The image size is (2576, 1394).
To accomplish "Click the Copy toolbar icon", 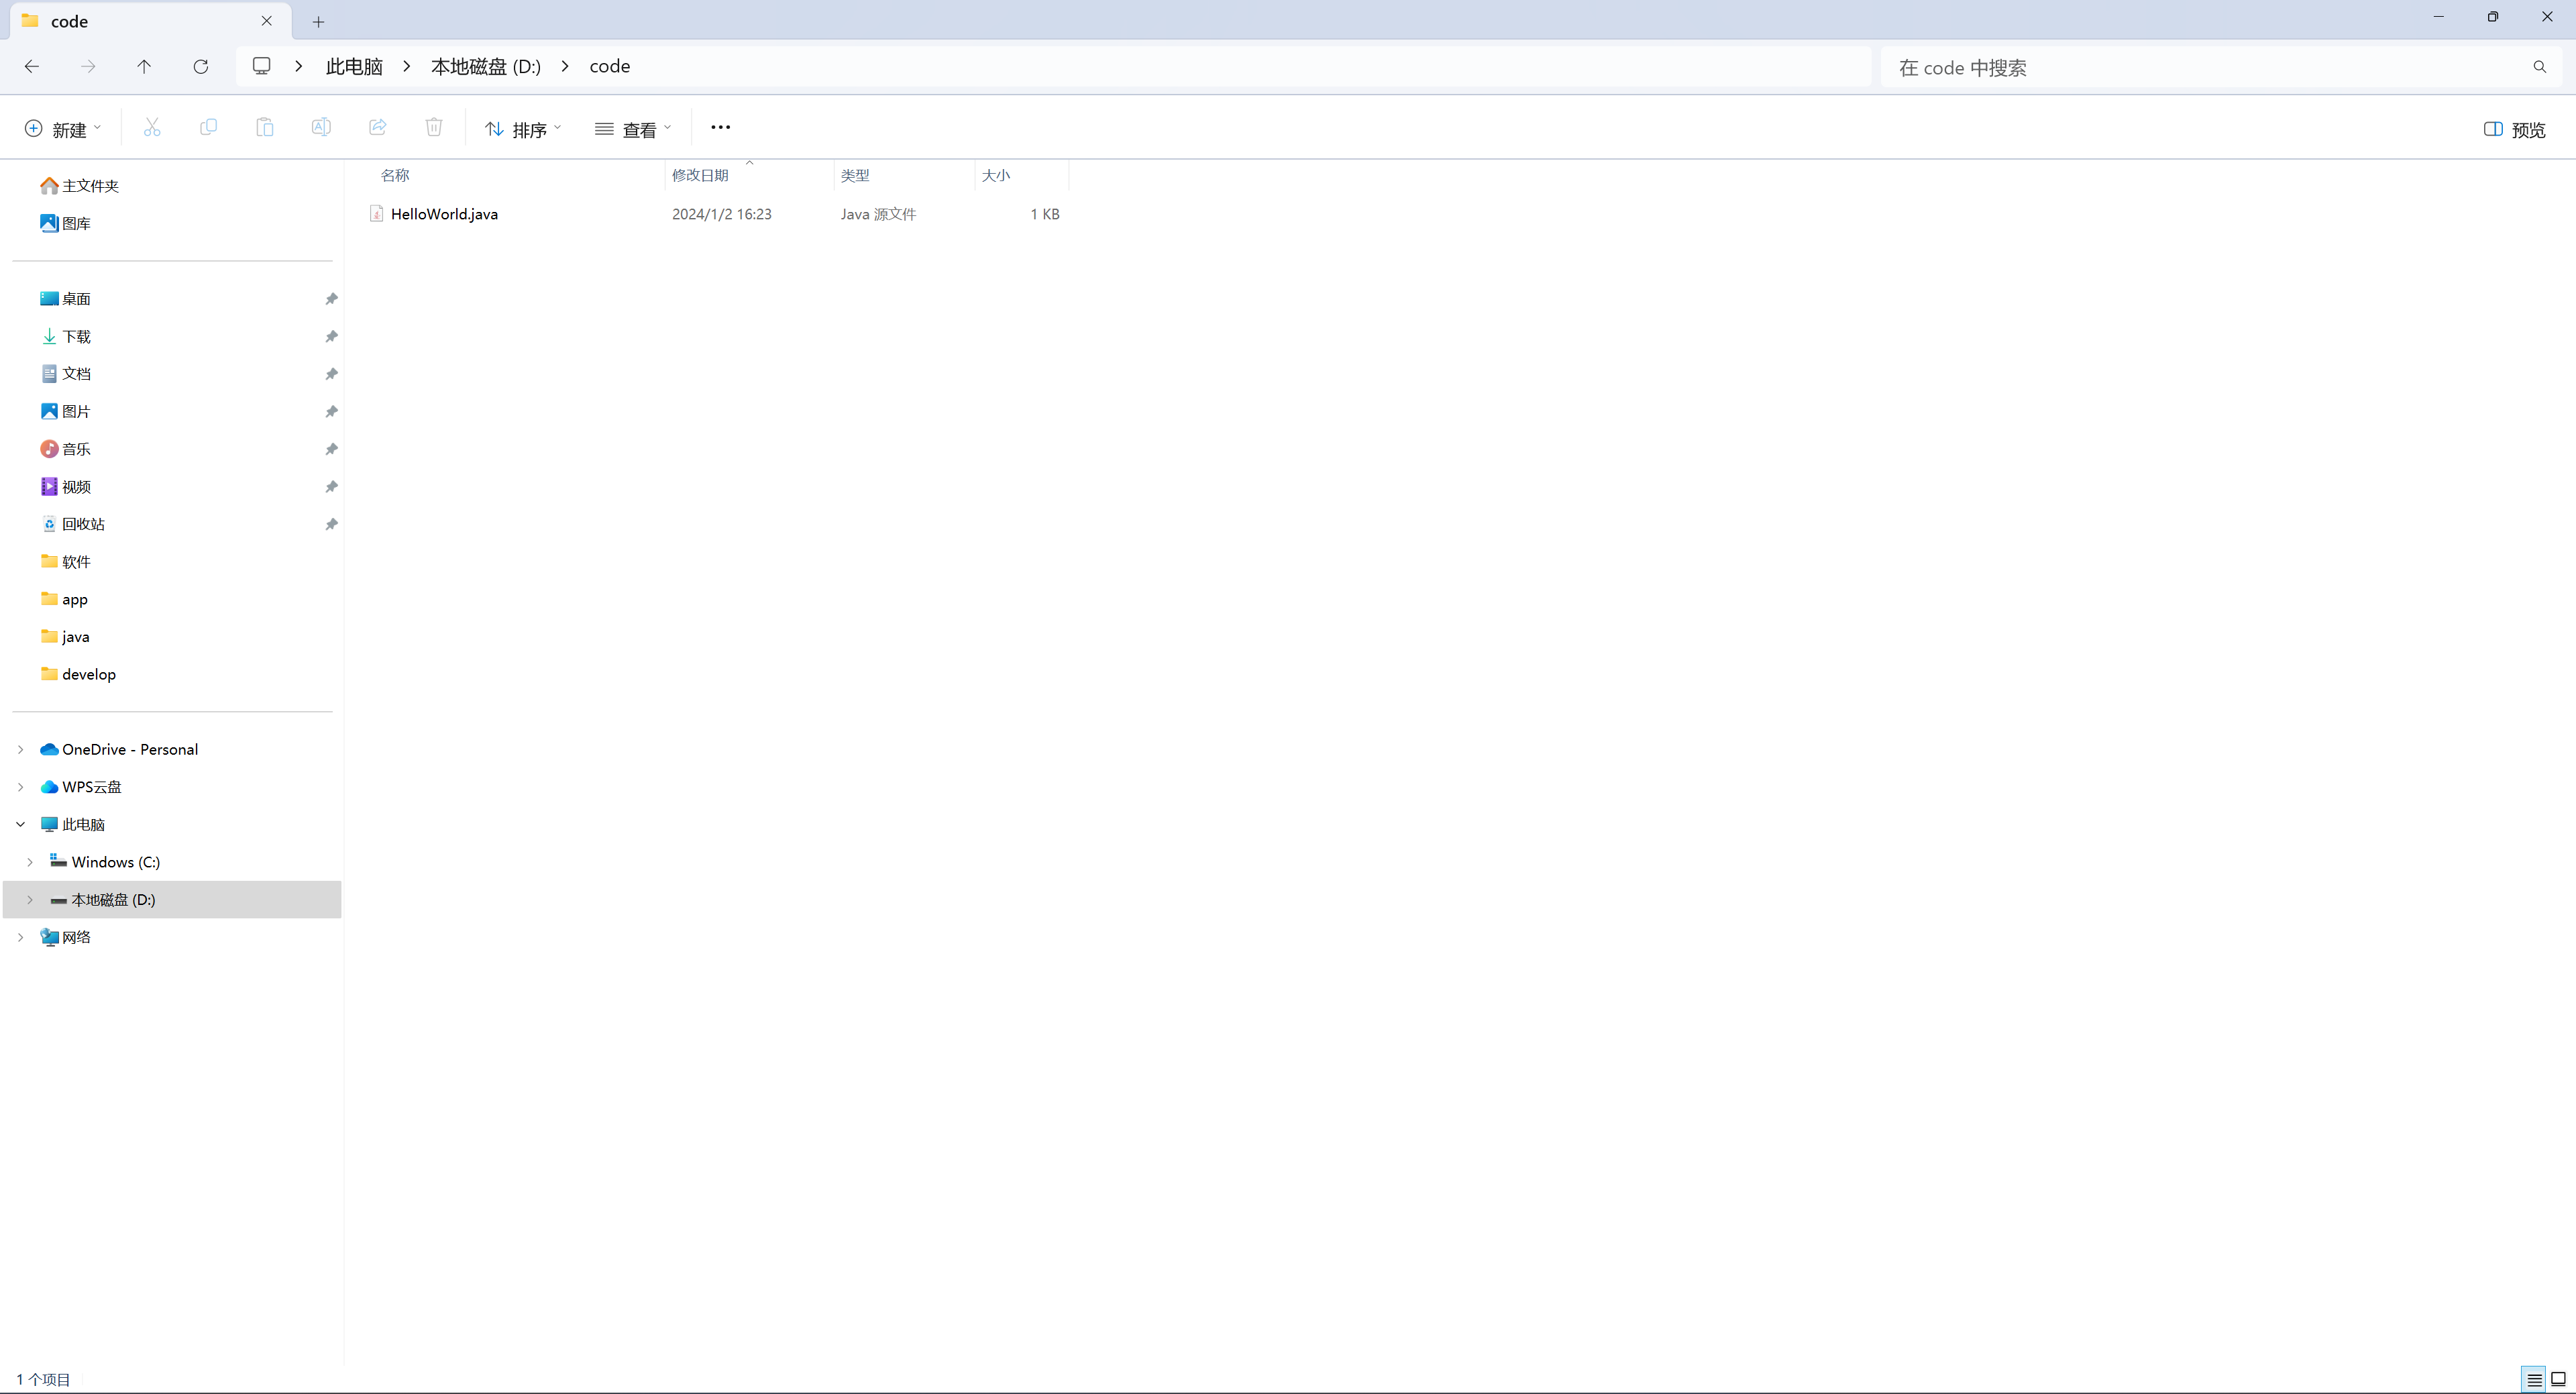I will tap(208, 127).
